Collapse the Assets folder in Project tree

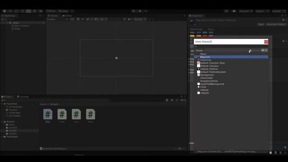[x=2, y=121]
